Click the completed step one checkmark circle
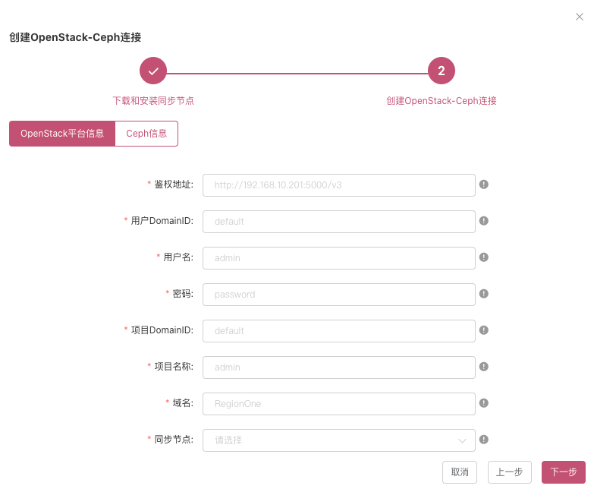 (x=153, y=71)
